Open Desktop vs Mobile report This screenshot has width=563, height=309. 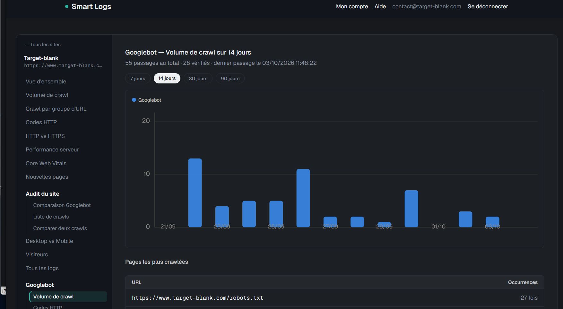coord(49,241)
